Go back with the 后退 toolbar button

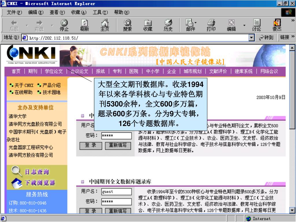(14, 25)
